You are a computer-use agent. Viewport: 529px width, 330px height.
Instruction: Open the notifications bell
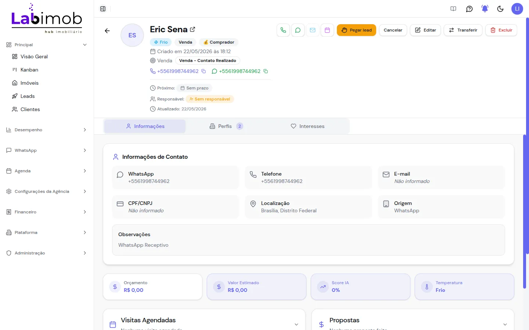tap(485, 9)
